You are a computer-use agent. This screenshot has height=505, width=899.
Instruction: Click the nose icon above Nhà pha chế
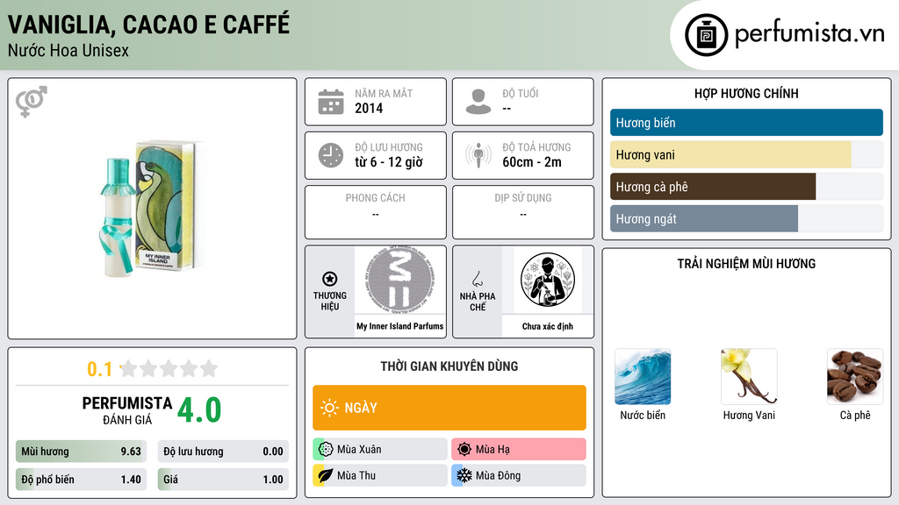(477, 279)
